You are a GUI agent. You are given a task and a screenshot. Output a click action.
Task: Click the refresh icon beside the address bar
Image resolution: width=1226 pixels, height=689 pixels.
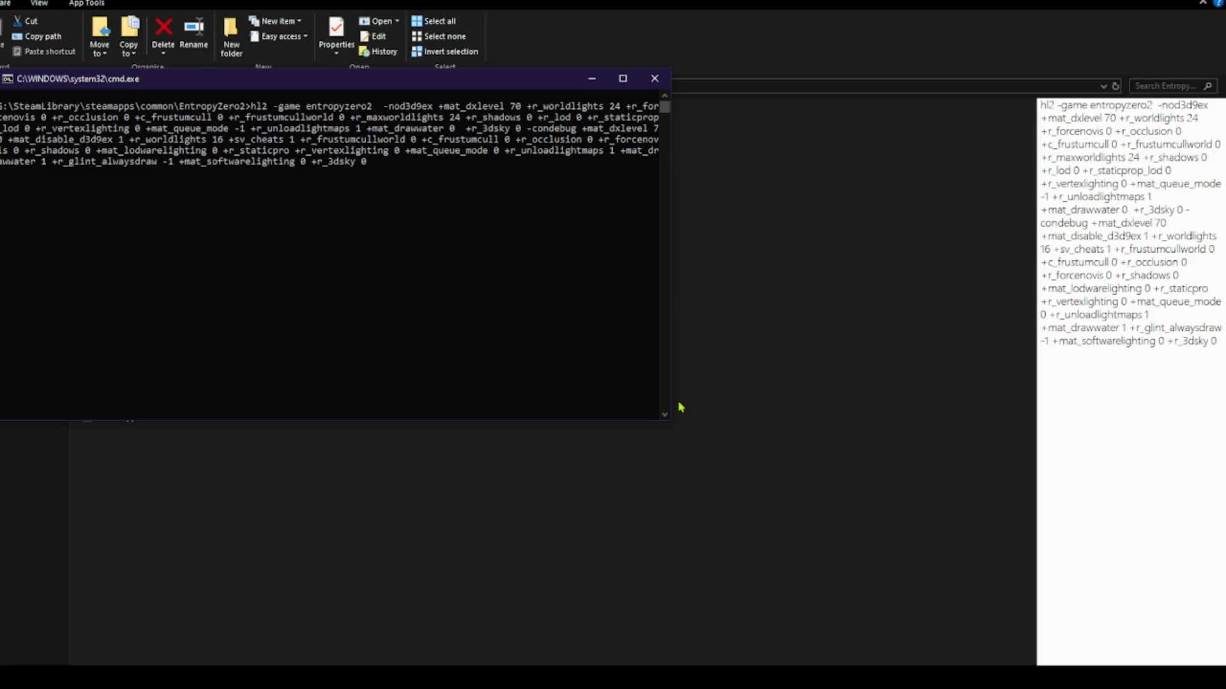[1116, 85]
